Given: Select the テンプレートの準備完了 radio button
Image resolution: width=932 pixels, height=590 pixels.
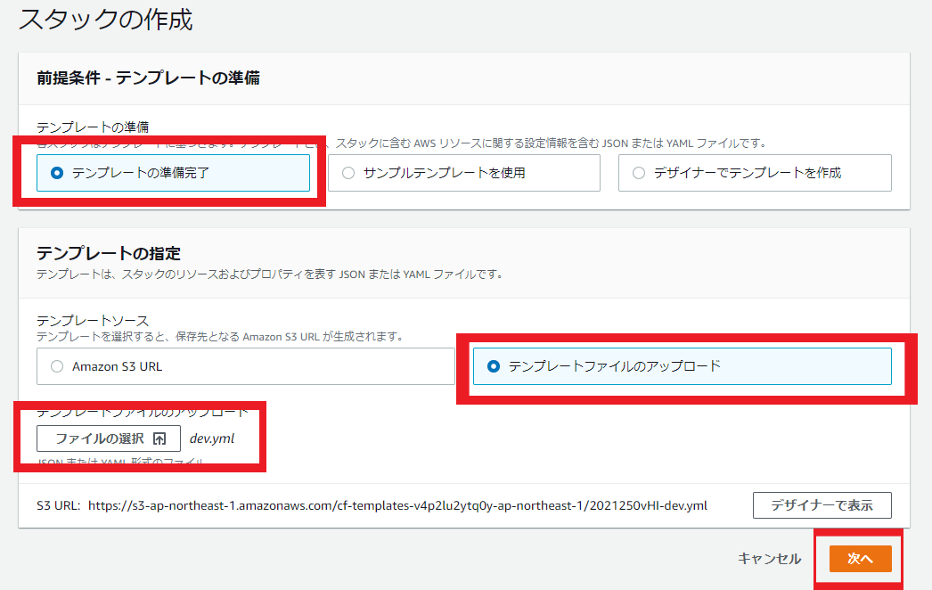Looking at the screenshot, I should [x=58, y=173].
